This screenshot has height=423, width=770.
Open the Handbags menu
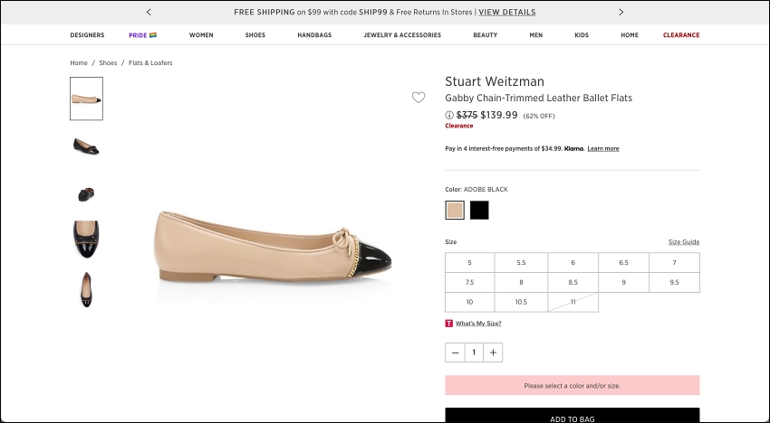314,35
